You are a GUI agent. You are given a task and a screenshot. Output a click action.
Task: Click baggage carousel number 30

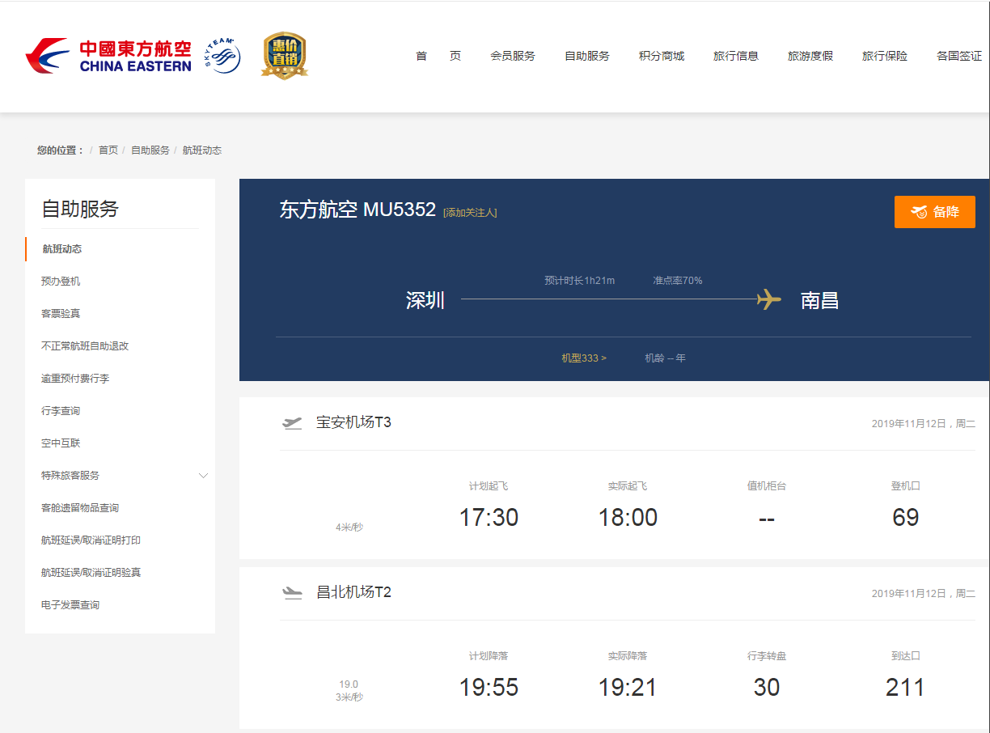click(x=767, y=688)
